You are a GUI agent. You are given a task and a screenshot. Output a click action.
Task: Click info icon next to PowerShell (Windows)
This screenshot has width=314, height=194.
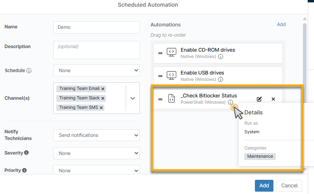tap(230, 103)
